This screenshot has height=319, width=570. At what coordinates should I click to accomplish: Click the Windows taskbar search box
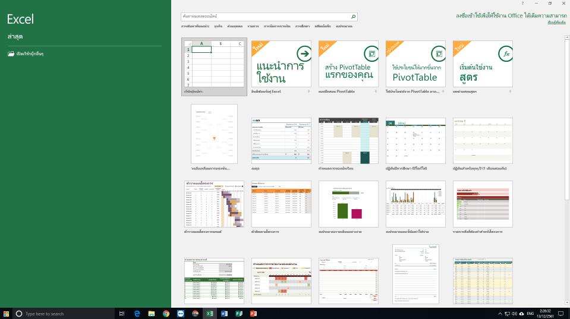[64, 314]
